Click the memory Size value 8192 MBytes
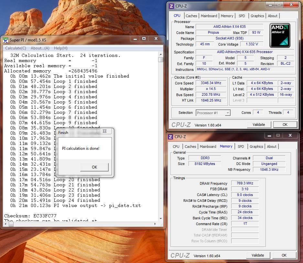 pyautogui.click(x=205, y=164)
